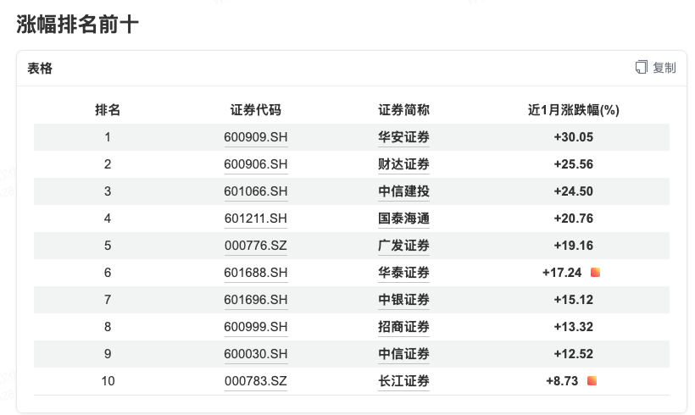Click the 近1月涨跌幅(%) column header
The height and width of the screenshot is (415, 695).
pos(574,110)
